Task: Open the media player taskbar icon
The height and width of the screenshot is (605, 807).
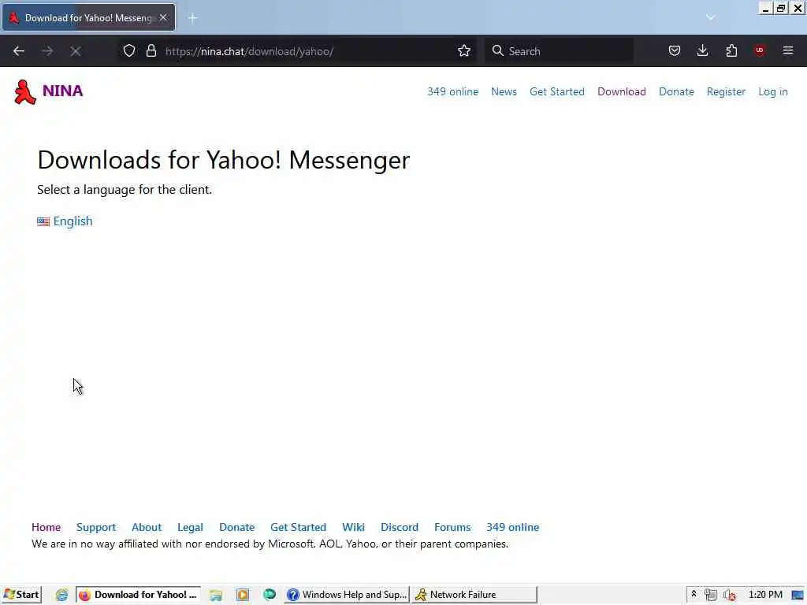Action: click(243, 595)
